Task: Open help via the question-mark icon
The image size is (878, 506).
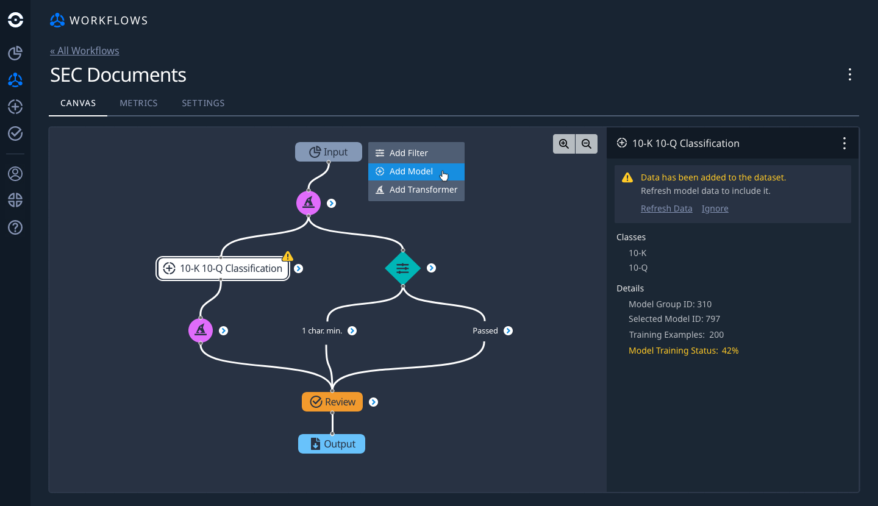Action: (x=15, y=227)
